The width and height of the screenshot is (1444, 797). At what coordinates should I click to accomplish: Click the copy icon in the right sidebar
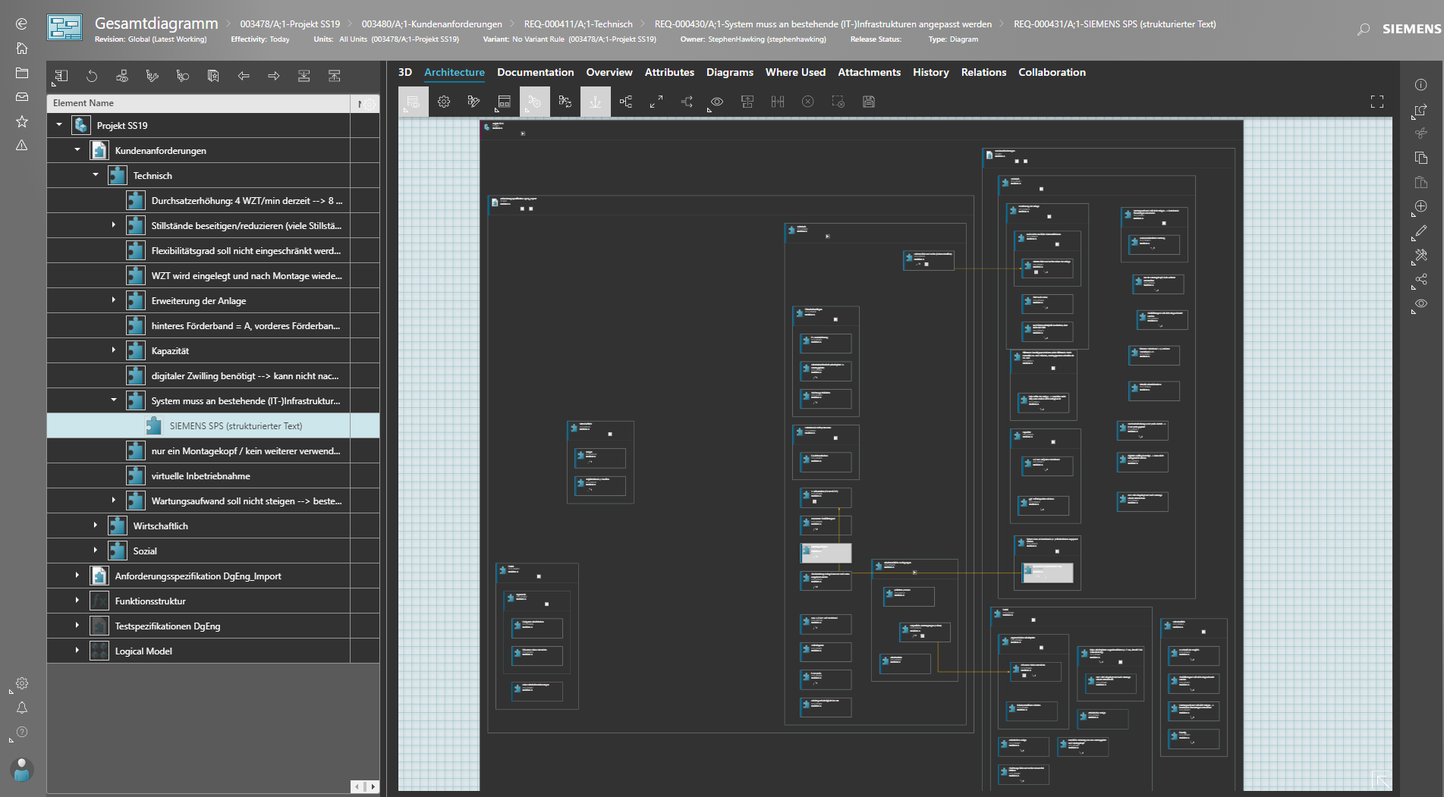[1421, 158]
